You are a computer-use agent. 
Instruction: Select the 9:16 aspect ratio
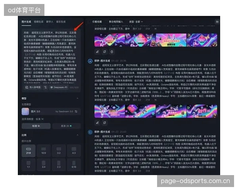[74, 164]
